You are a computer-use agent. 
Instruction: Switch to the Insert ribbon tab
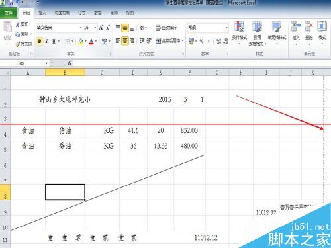click(x=42, y=13)
